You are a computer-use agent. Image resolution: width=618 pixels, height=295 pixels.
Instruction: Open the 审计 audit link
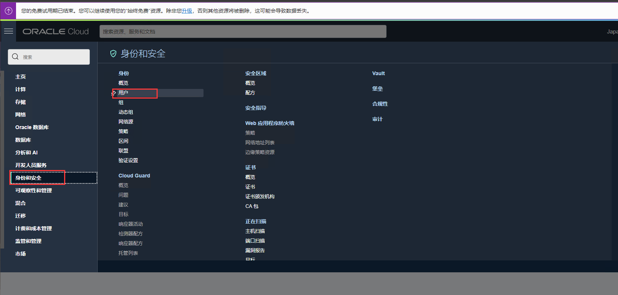pyautogui.click(x=377, y=119)
